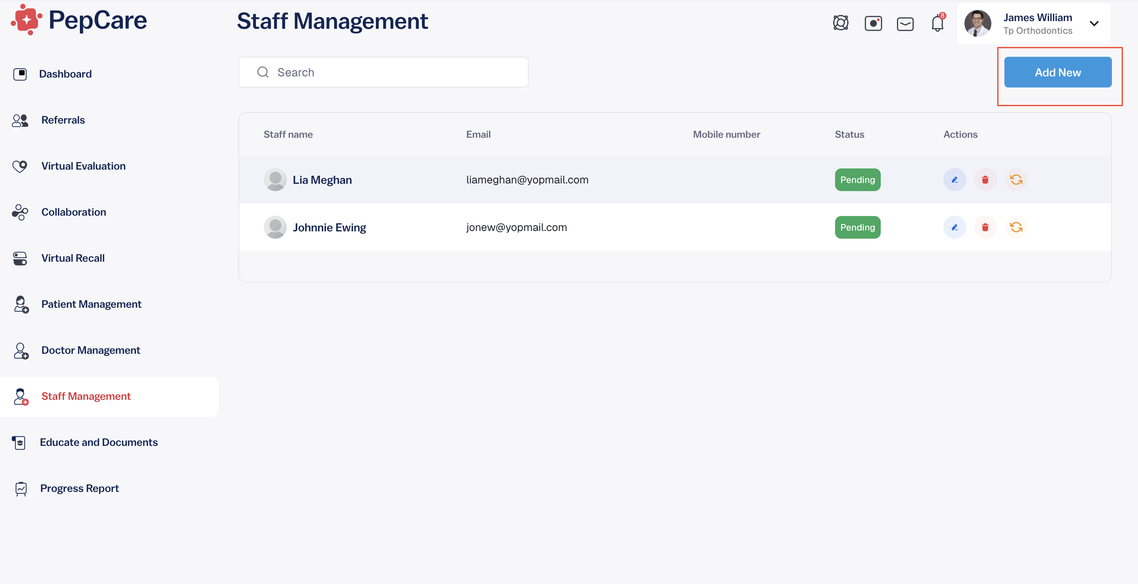Open Educate and Documents

click(99, 442)
